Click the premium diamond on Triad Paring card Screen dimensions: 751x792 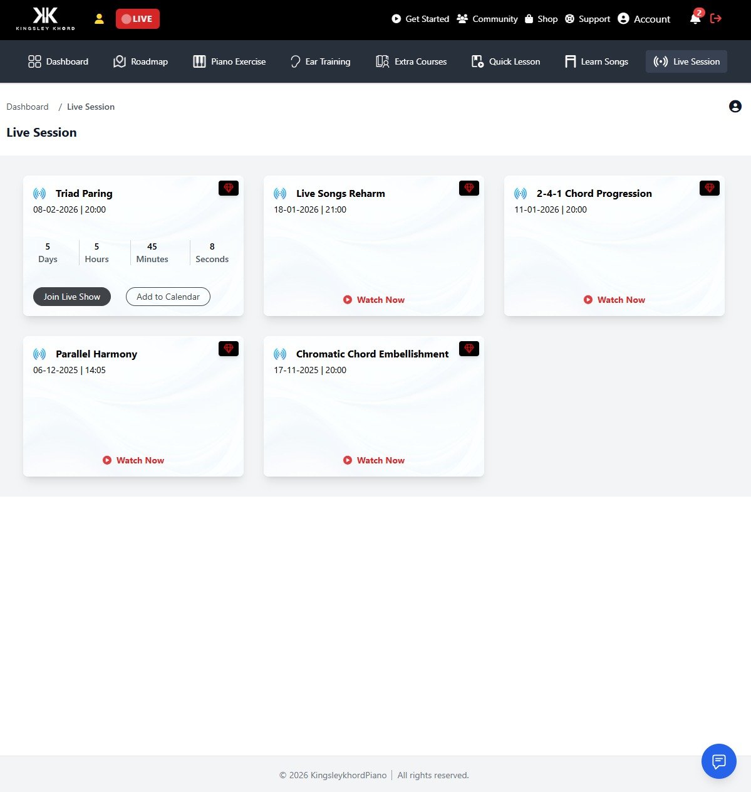click(228, 187)
